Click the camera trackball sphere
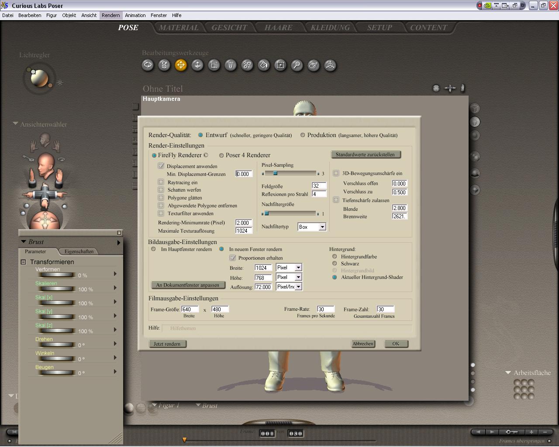This screenshot has width=559, height=447. click(45, 220)
